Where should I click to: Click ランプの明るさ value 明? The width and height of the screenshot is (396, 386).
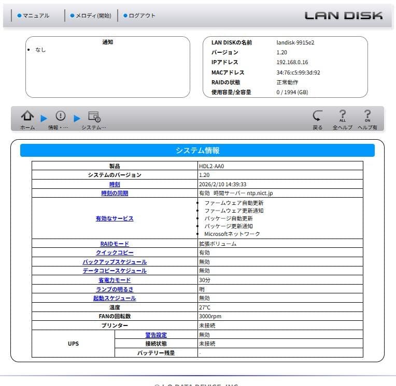point(202,289)
